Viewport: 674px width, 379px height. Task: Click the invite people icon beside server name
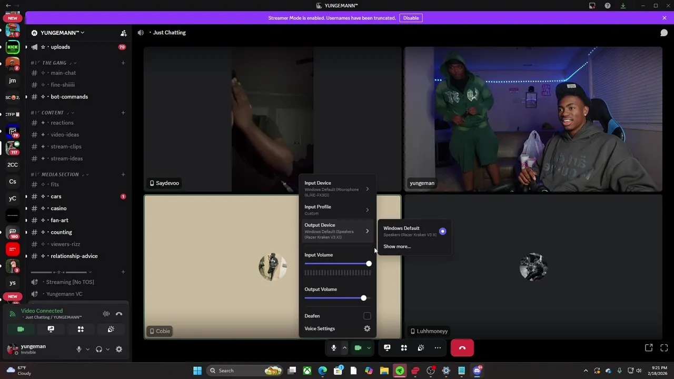coord(123,33)
